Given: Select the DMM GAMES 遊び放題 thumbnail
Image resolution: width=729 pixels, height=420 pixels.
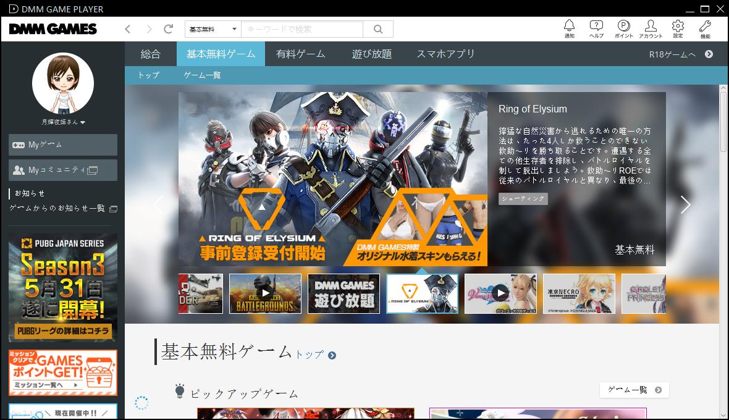Looking at the screenshot, I should click(x=343, y=293).
